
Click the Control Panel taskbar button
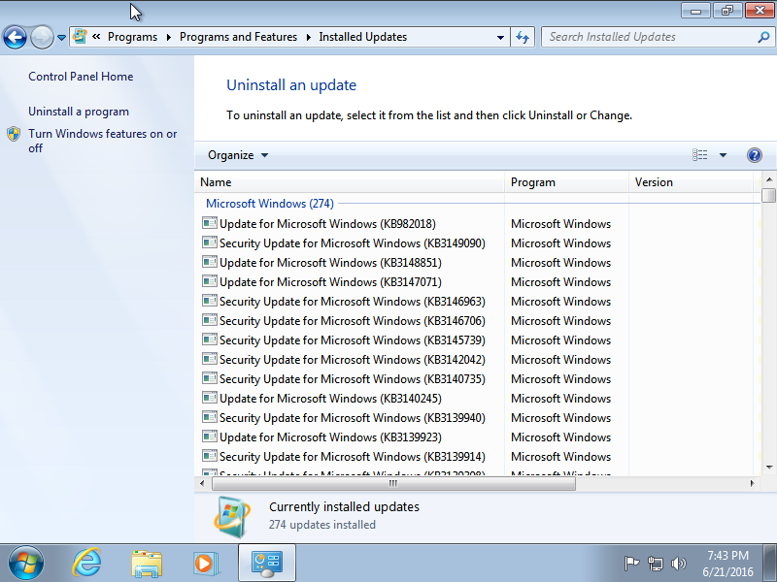pyautogui.click(x=267, y=563)
